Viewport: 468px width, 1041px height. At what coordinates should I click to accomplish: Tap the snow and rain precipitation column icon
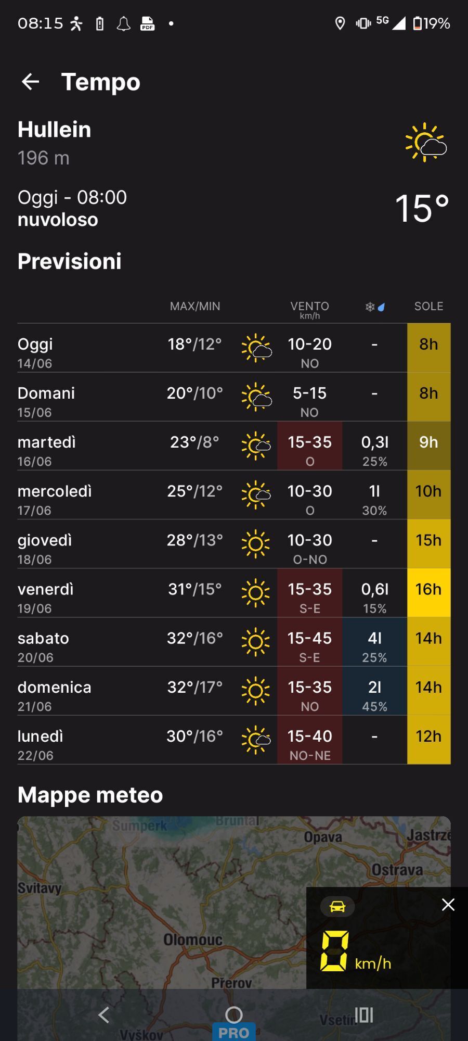(x=374, y=307)
